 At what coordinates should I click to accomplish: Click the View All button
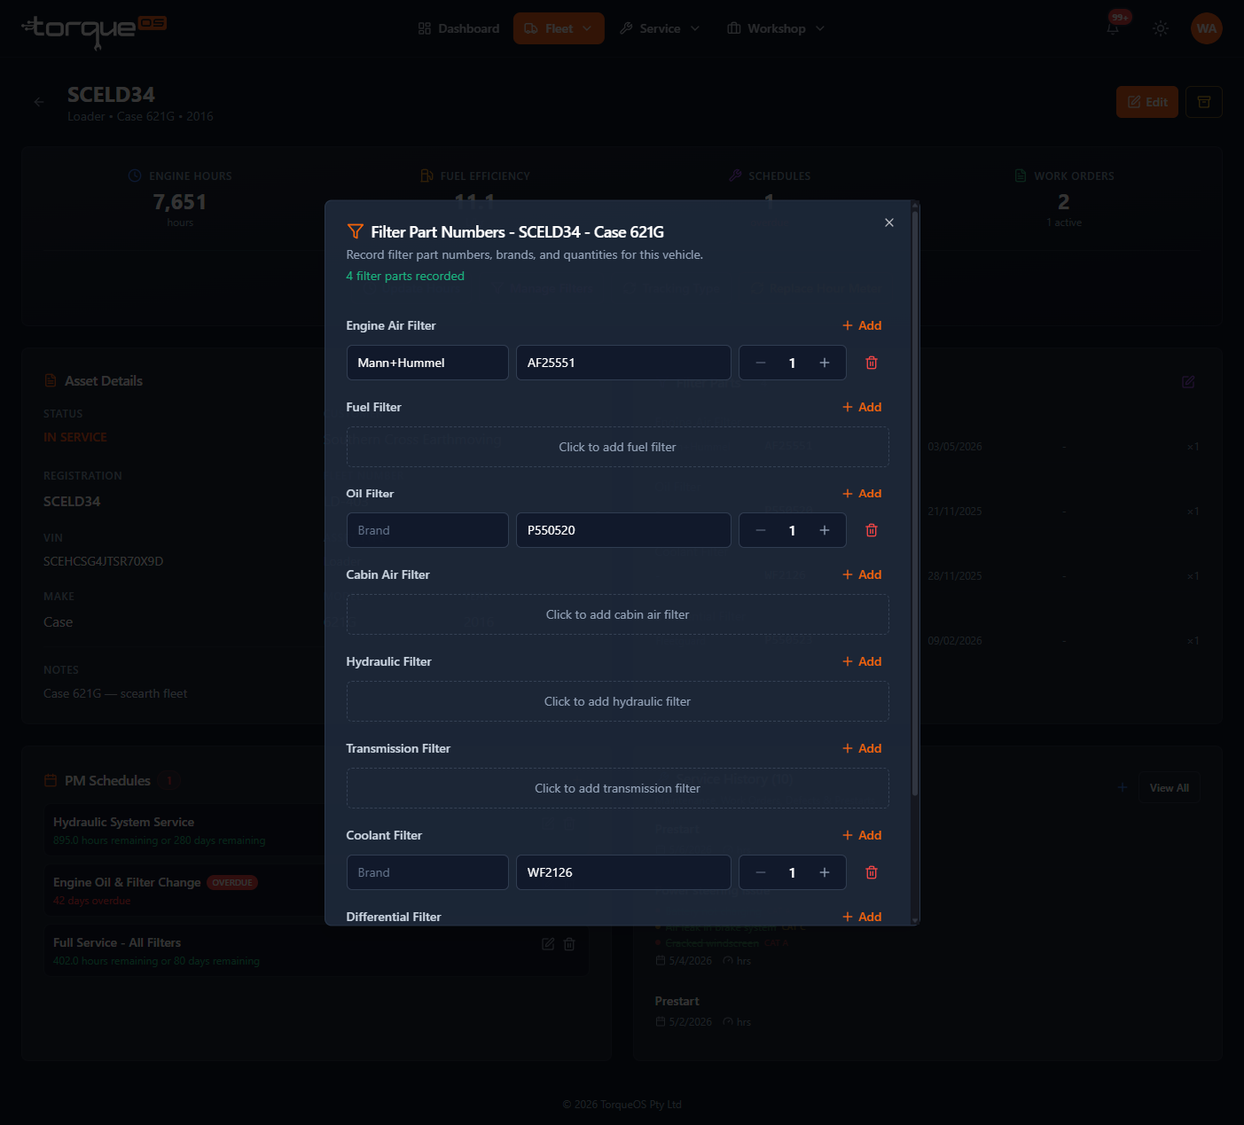[1170, 787]
